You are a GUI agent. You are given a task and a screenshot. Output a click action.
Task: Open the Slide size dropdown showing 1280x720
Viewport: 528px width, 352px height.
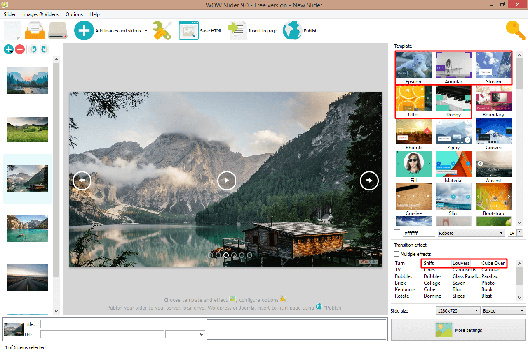coord(458,310)
